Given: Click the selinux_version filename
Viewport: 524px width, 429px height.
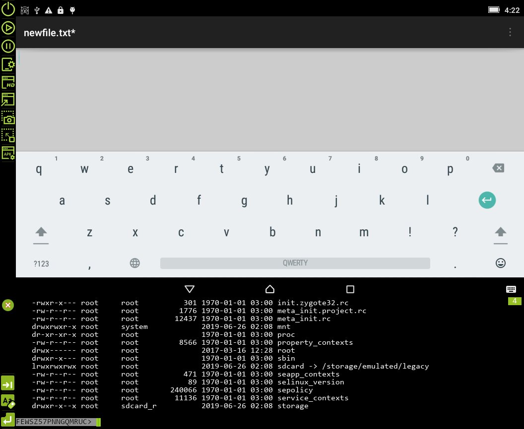Looking at the screenshot, I should pos(311,382).
